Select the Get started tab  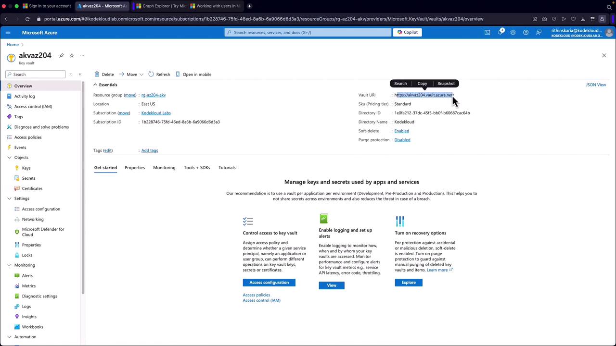tap(105, 168)
